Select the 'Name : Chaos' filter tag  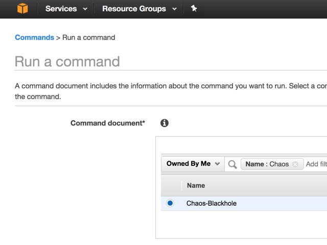tap(266, 164)
